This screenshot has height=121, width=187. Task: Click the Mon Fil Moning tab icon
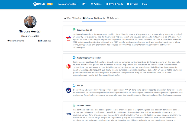tap(65, 18)
